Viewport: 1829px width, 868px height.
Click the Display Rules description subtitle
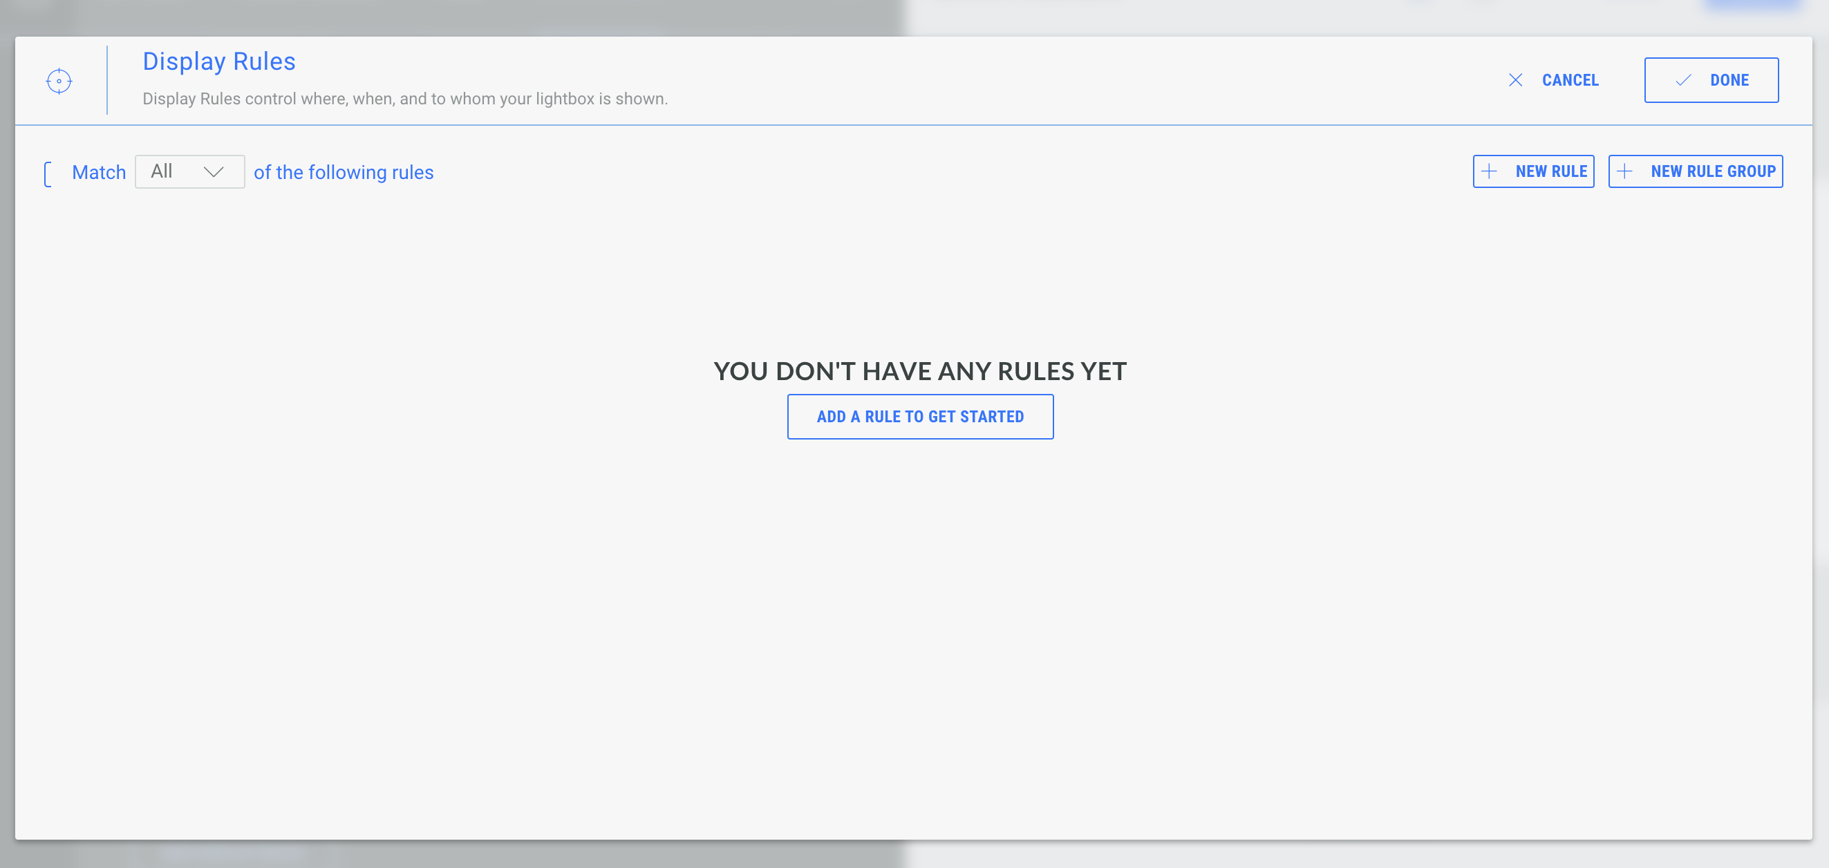(x=404, y=99)
